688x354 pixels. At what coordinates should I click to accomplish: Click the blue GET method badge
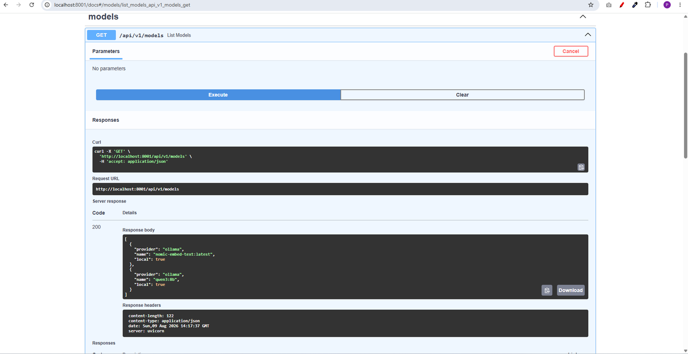101,35
